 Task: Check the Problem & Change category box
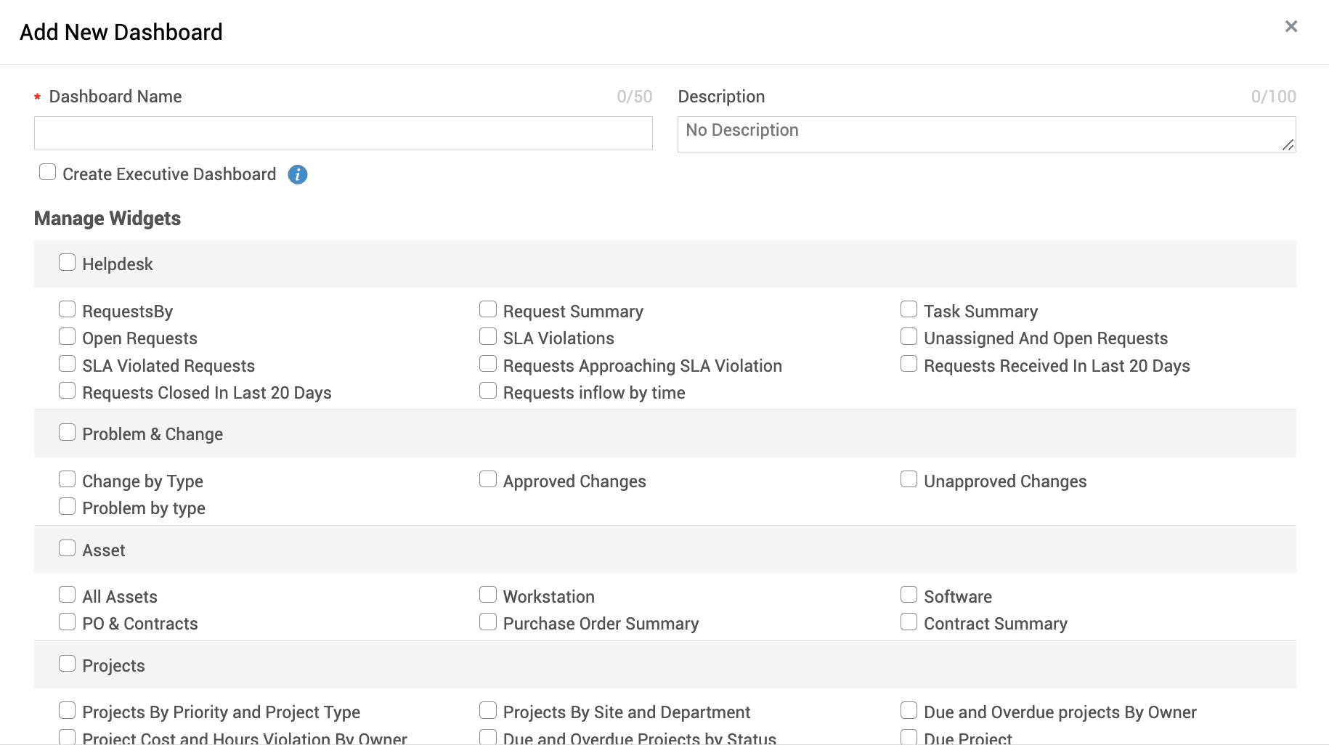coord(68,432)
